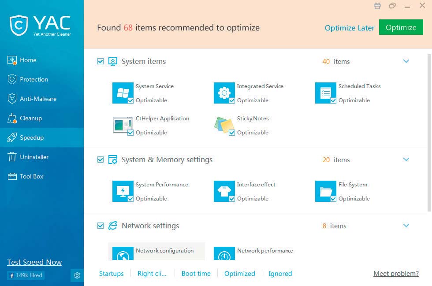Image resolution: width=432 pixels, height=286 pixels.
Task: Click the "8 items" count text
Action: [x=335, y=226]
